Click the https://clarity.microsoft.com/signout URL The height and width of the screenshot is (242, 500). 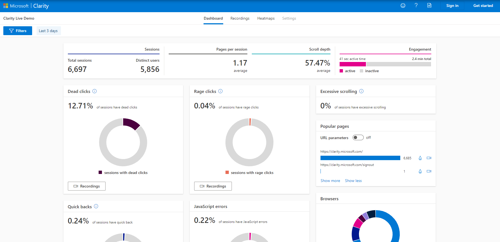coord(347,165)
